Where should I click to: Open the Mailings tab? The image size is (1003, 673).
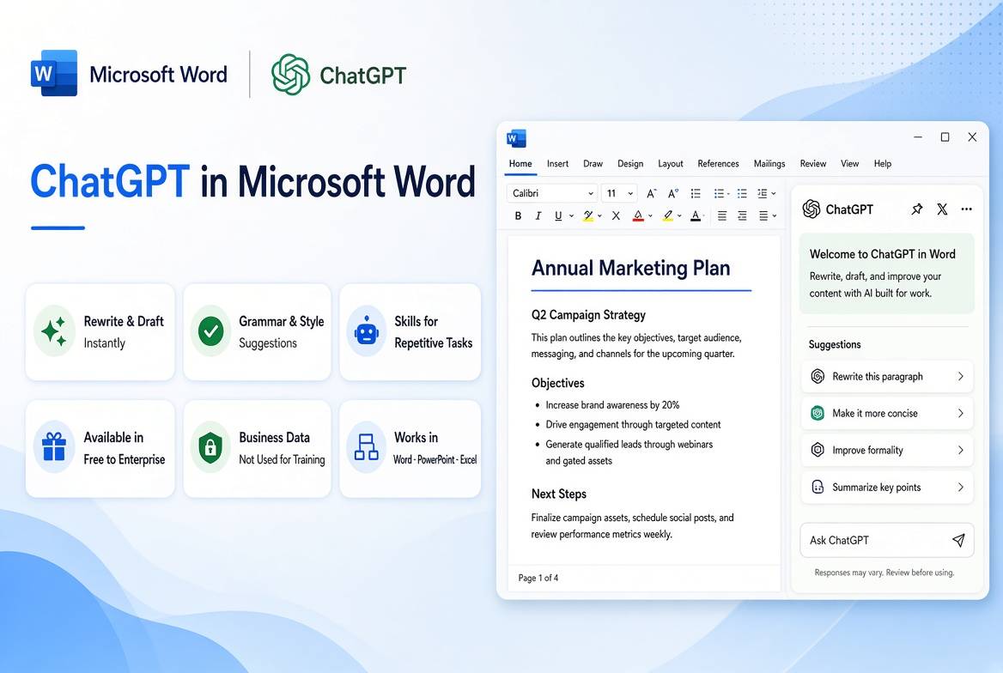coord(769,164)
